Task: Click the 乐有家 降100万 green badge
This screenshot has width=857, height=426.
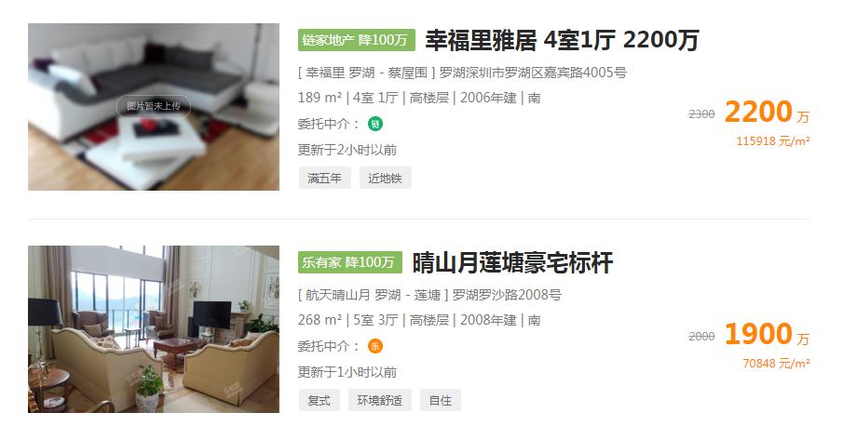Action: (x=350, y=262)
